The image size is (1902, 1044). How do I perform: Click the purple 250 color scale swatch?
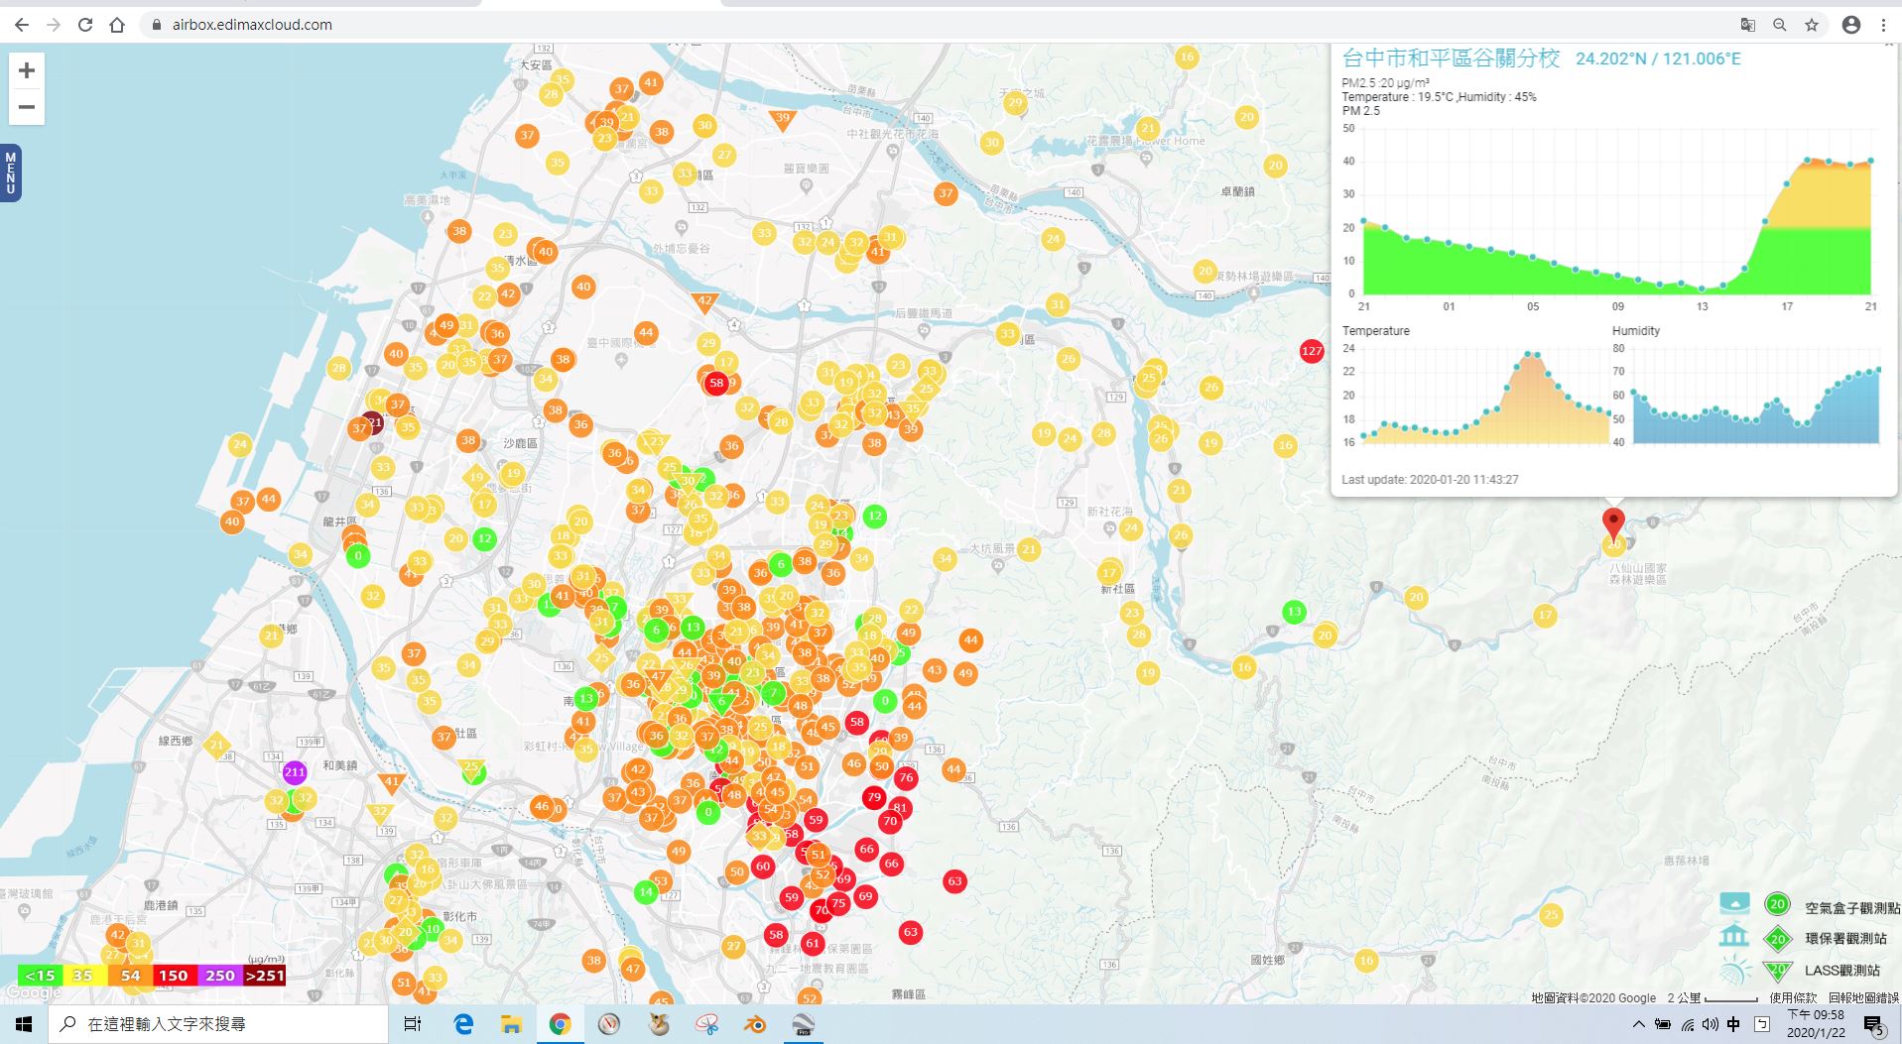point(219,976)
